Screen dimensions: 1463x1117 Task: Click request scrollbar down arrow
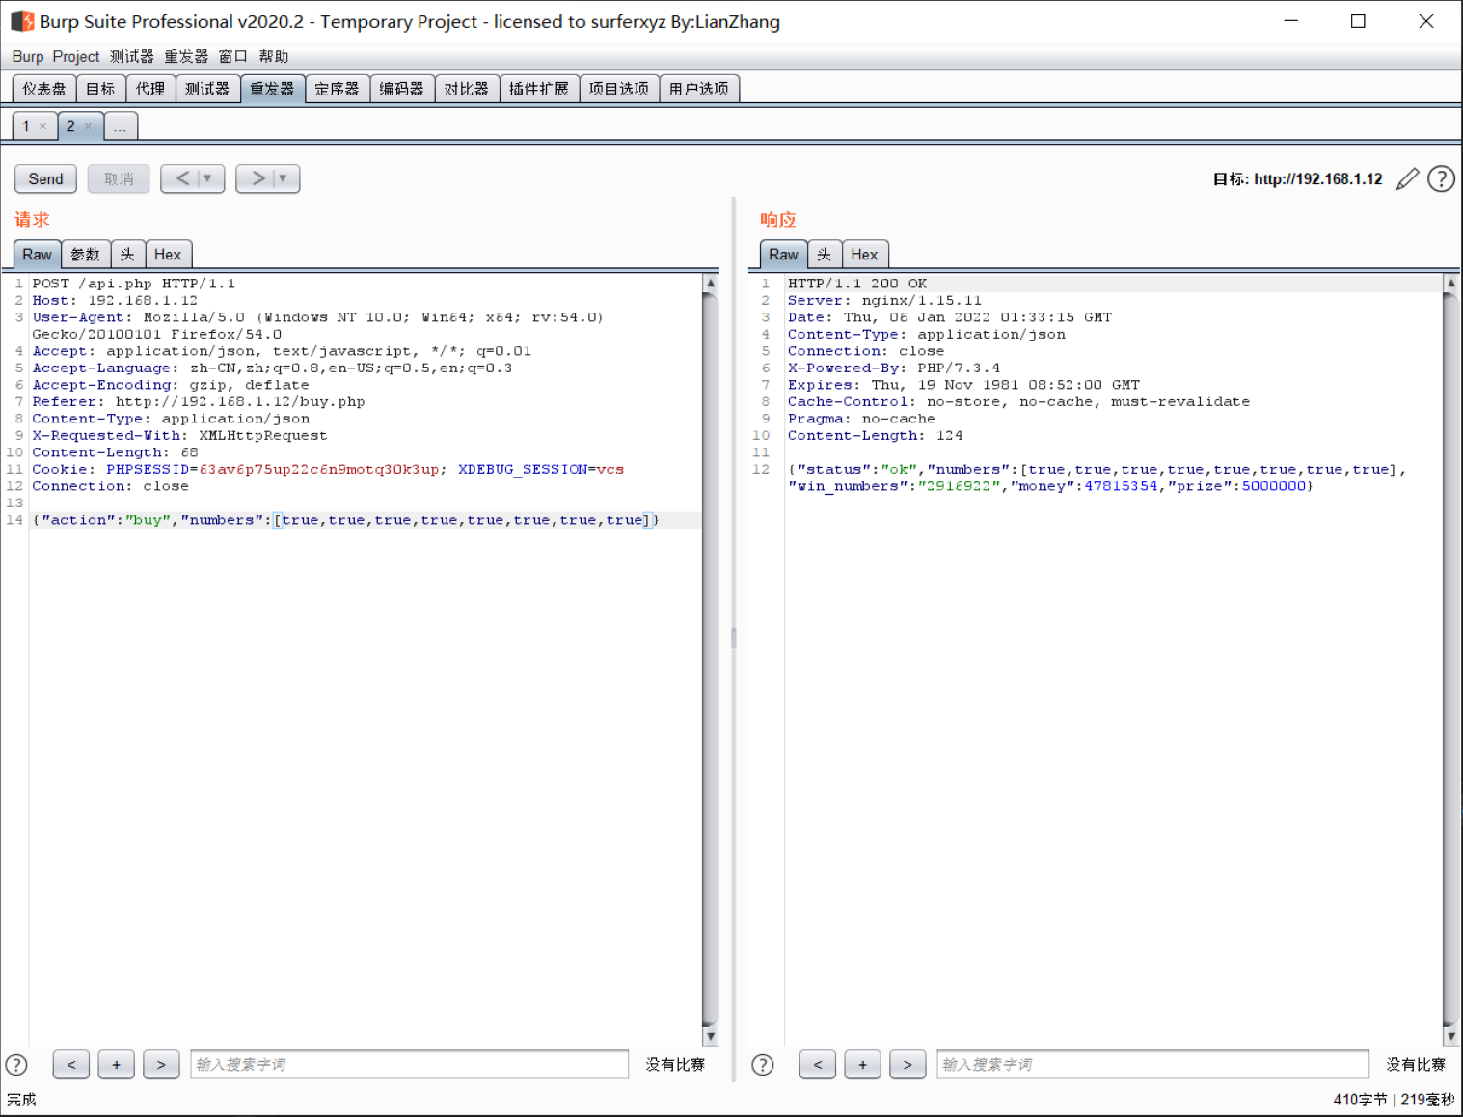[711, 1037]
